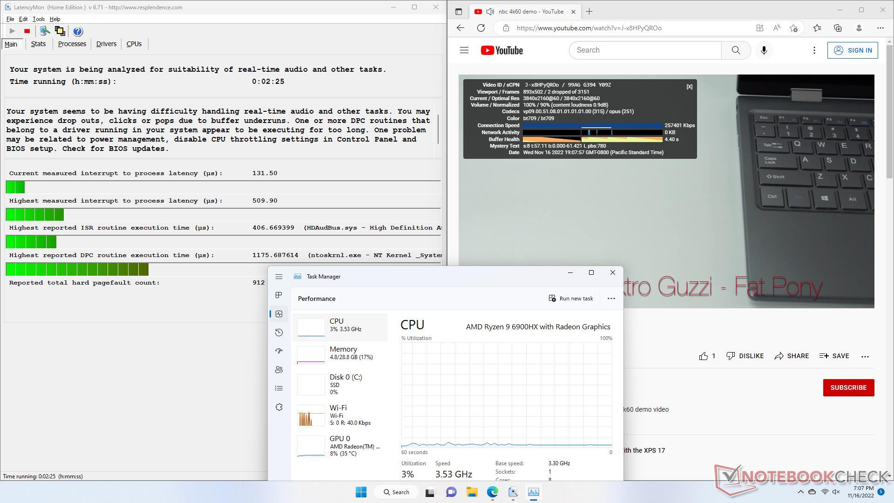Switch to the Processes tab
Viewport: 894px width, 503px height.
tap(72, 44)
